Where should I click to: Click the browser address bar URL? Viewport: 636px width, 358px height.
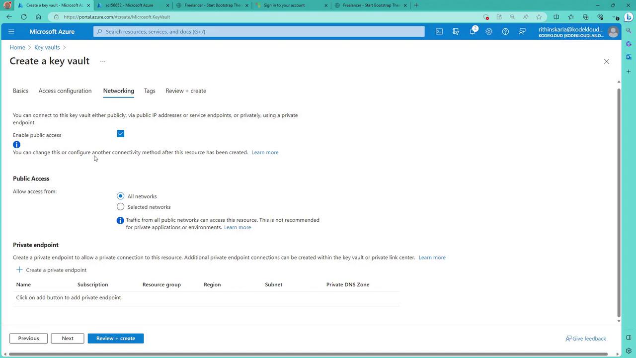pos(117,17)
